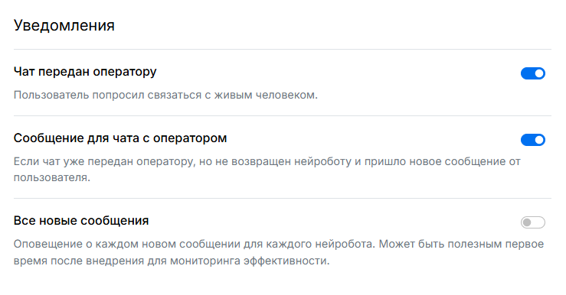The height and width of the screenshot is (295, 566).
Task: Click the word 'пользователя.' ending second description
Action: 52,177
